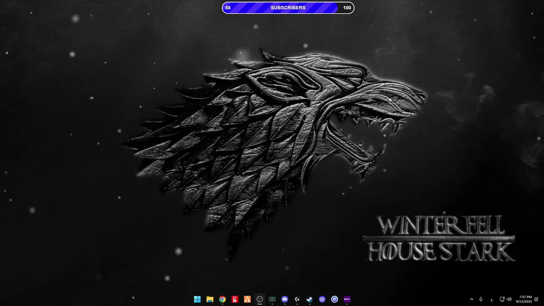Switch to OBS Studio in the taskbar
This screenshot has height=306, width=544.
260,299
